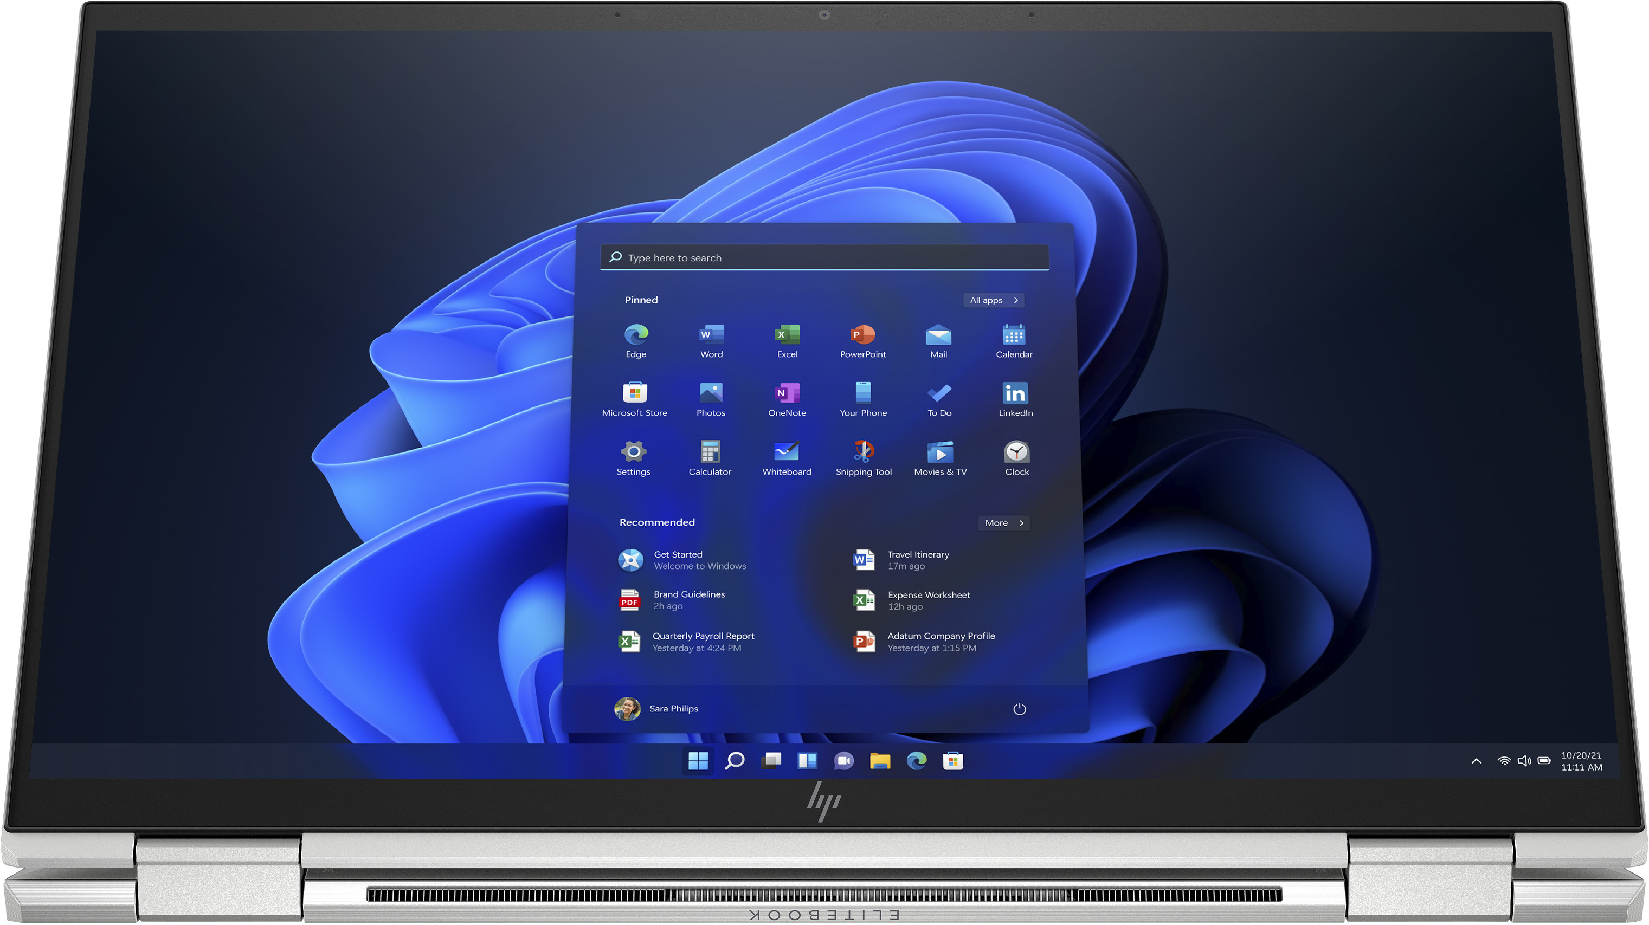Screen dimensions: 1649x925
Task: Launch LinkedIn from pinned apps
Action: pyautogui.click(x=1015, y=400)
